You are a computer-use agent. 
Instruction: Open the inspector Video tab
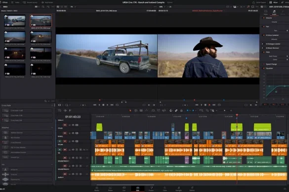click(x=266, y=12)
